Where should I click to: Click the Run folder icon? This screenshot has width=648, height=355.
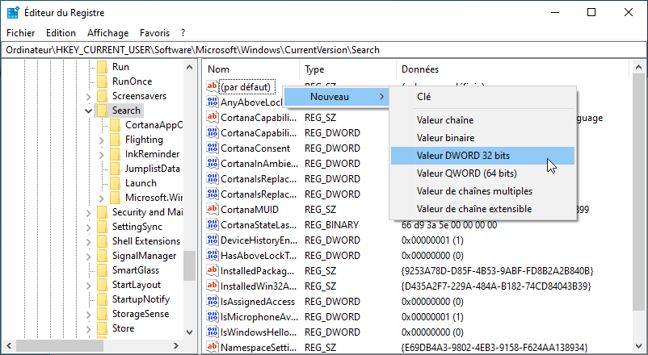102,67
